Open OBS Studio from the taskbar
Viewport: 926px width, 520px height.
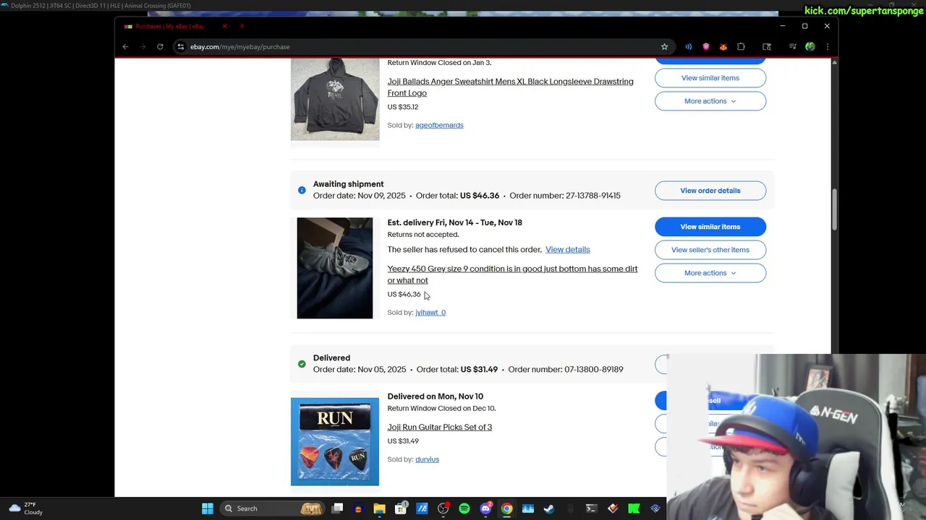coord(443,508)
